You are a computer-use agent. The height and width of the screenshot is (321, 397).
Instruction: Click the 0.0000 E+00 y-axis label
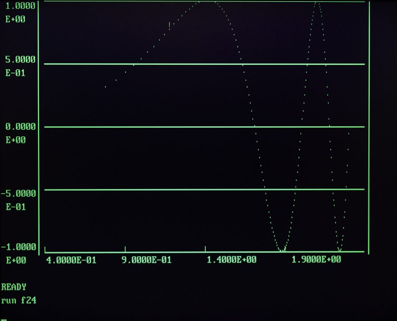(20, 133)
